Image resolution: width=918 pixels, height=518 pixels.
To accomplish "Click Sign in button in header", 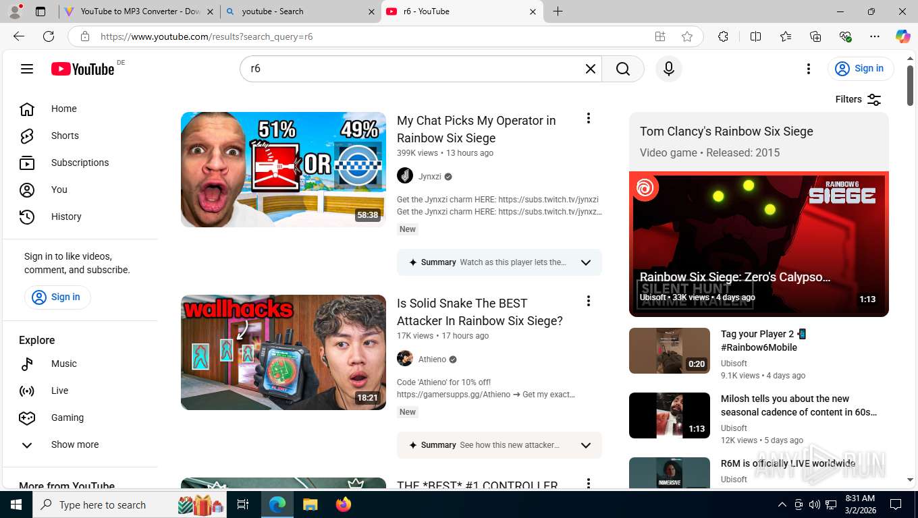I will [x=861, y=68].
